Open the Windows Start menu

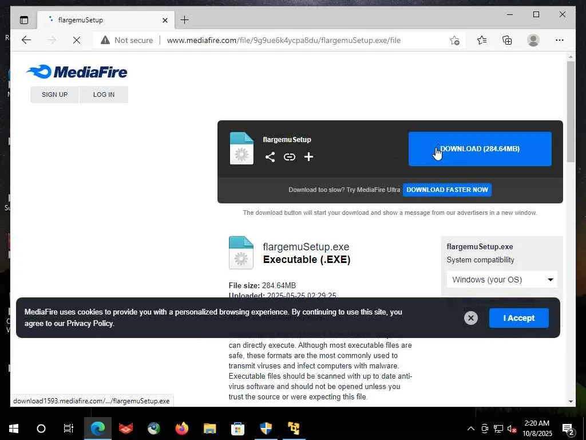coord(14,429)
